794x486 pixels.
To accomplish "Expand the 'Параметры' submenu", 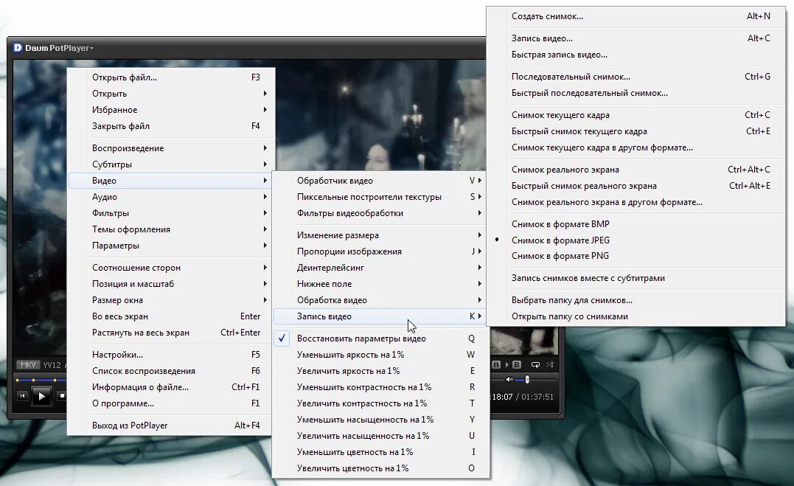I will [x=171, y=246].
